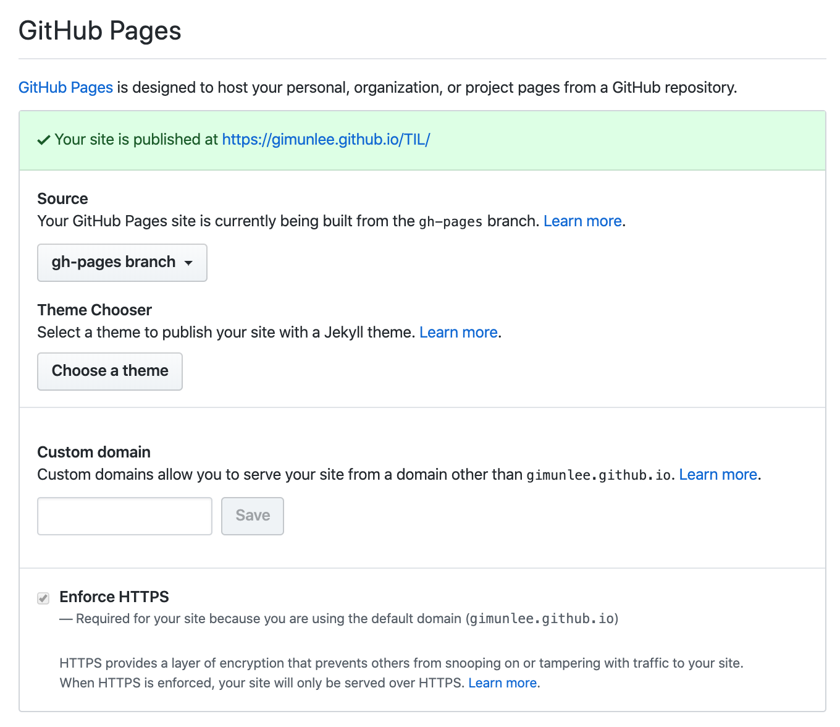The height and width of the screenshot is (727, 840).
Task: Open Learn more link about HTTPS enforcement
Action: [503, 683]
